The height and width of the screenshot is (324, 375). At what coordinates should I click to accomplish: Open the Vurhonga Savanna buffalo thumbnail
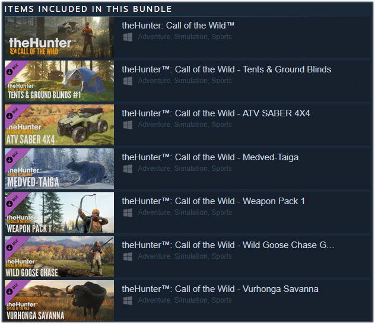59,301
